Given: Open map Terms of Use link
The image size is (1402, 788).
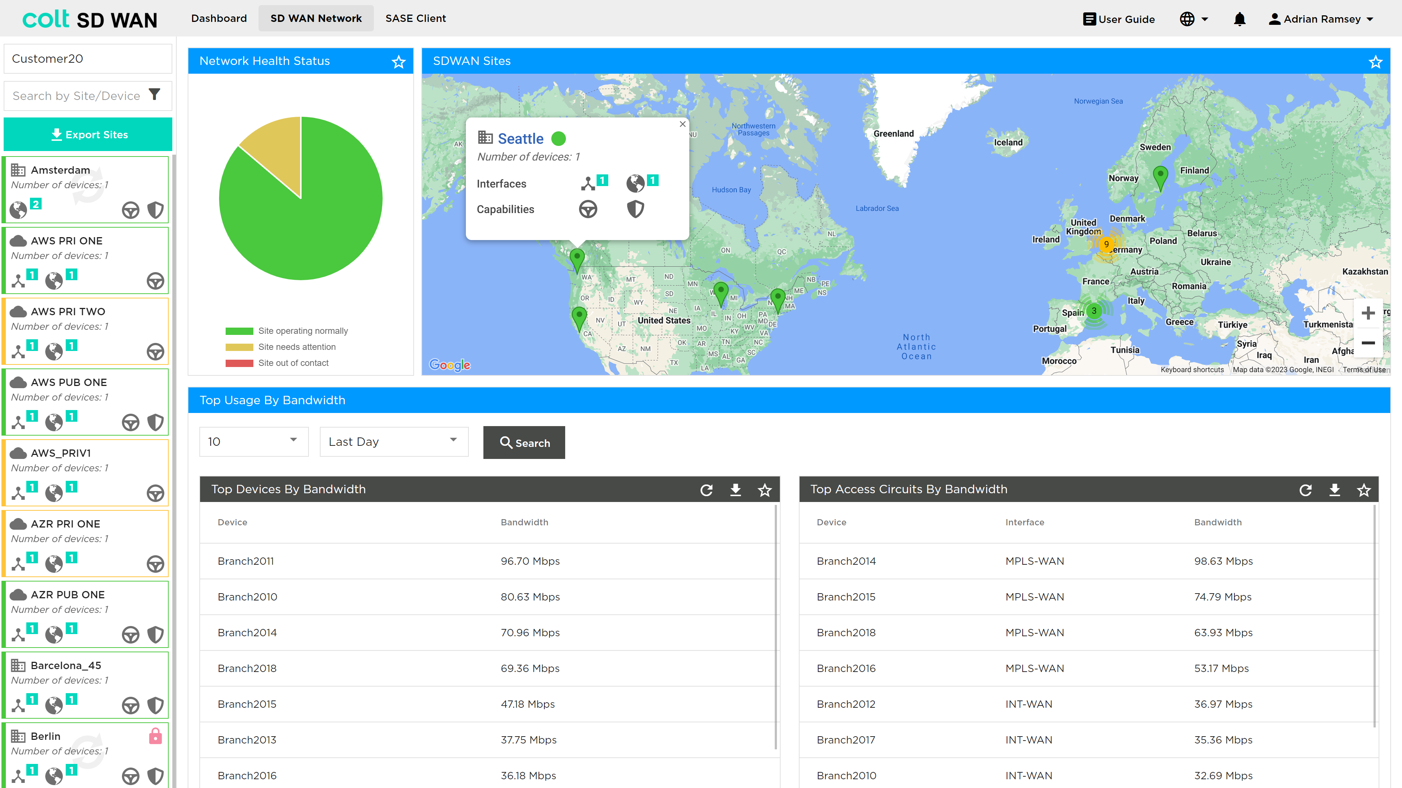Looking at the screenshot, I should click(1364, 370).
